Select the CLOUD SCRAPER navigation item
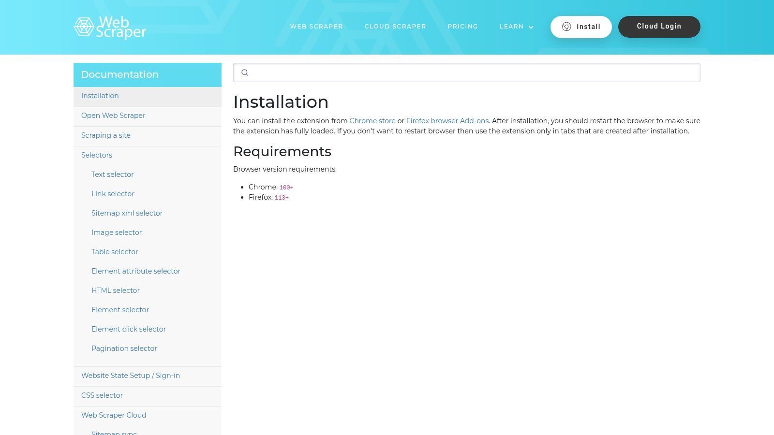This screenshot has width=774, height=435. (x=395, y=27)
